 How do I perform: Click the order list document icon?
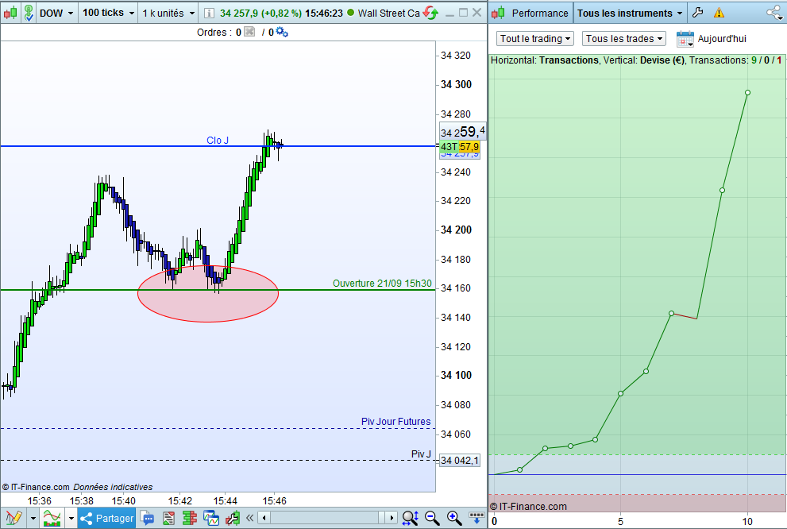pos(168,518)
